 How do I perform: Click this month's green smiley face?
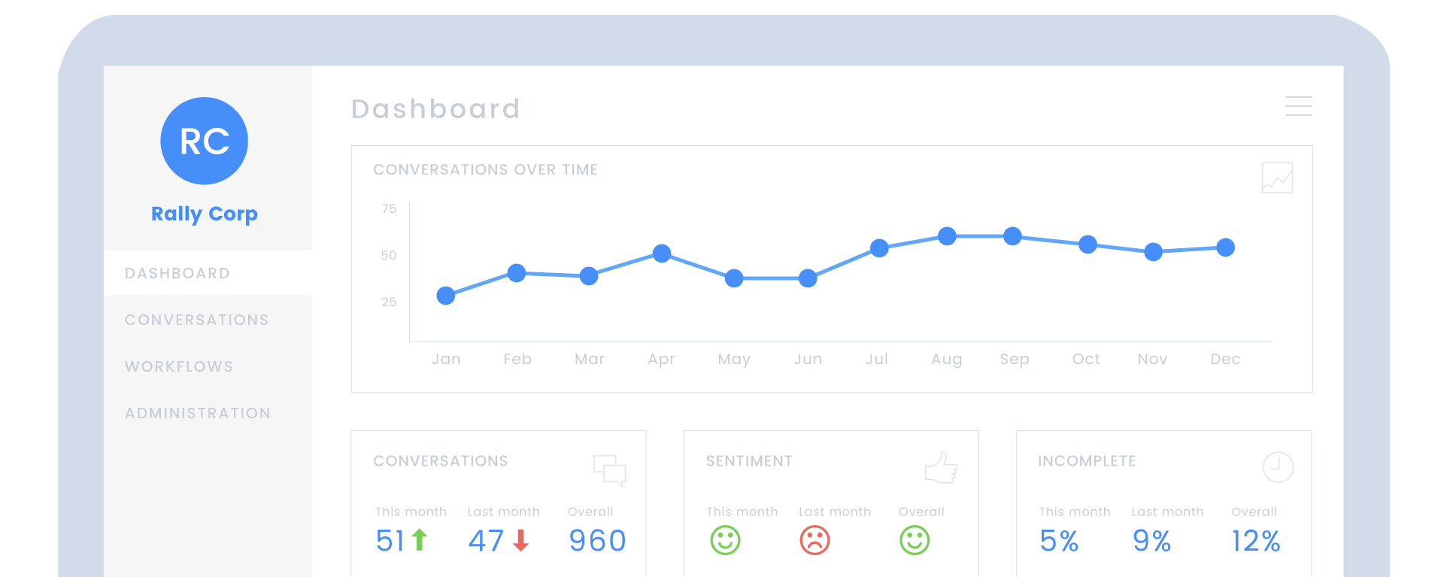(x=725, y=540)
